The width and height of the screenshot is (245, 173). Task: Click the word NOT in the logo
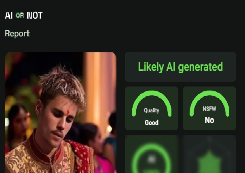(34, 15)
